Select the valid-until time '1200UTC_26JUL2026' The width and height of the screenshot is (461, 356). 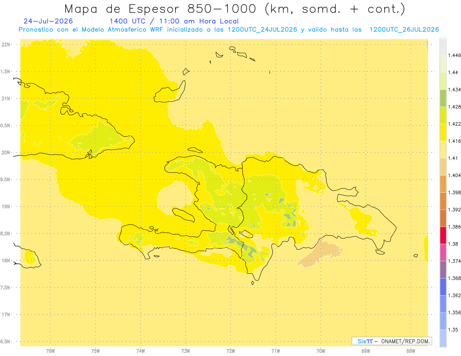click(x=404, y=30)
